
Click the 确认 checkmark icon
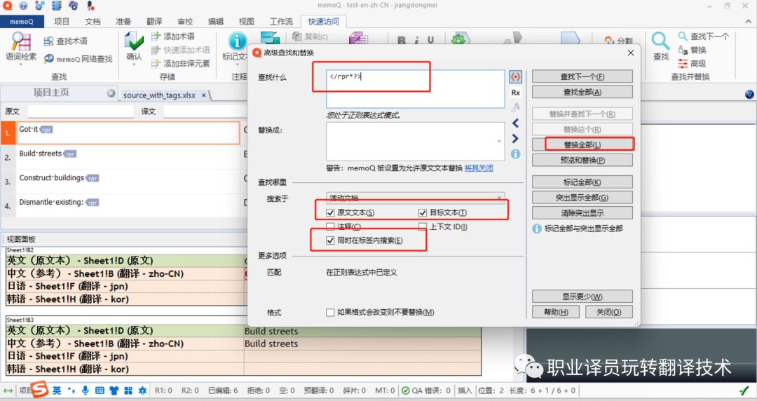(134, 41)
